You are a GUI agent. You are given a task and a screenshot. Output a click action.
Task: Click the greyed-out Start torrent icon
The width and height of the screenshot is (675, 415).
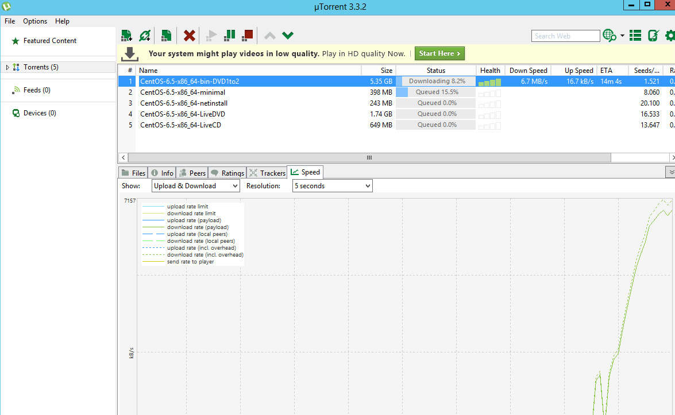point(211,35)
